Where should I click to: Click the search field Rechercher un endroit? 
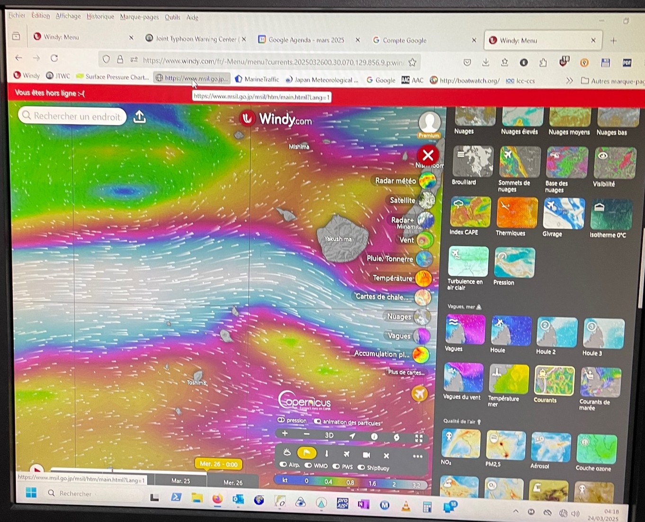(72, 116)
